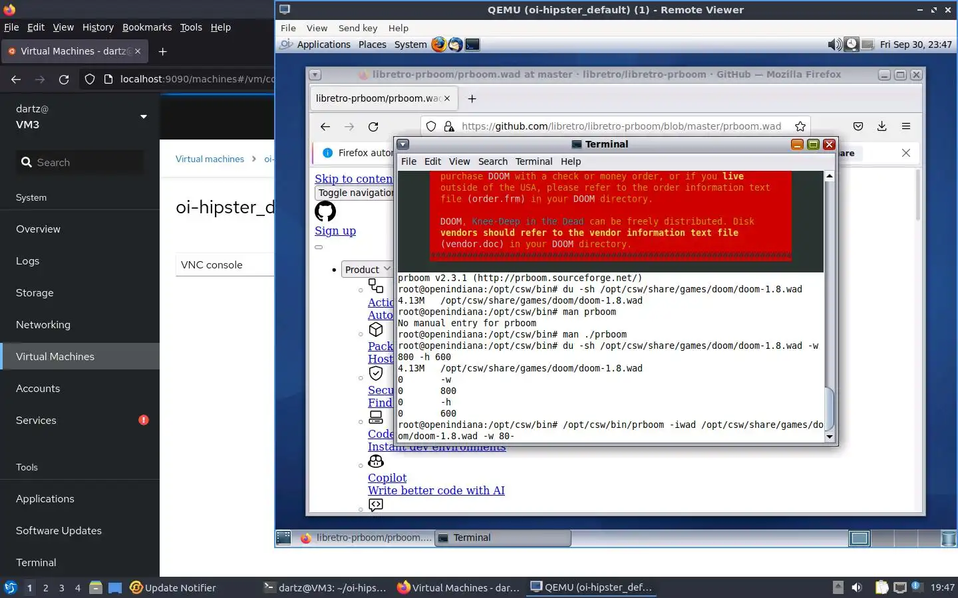This screenshot has height=598, width=958.
Task: Select Logs in Cockpit sidebar
Action: 80,261
